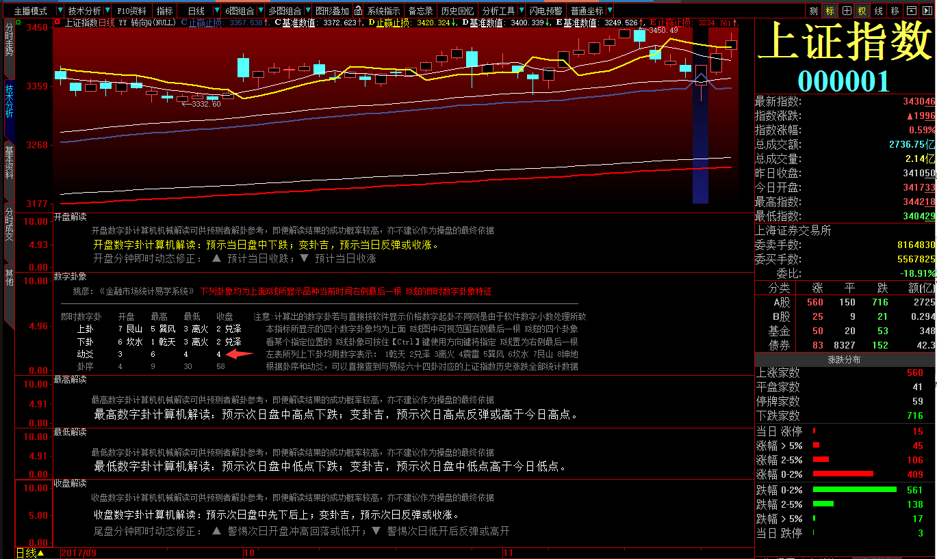937x559 pixels.
Task: Open the 备忘录 memo button
Action: click(x=421, y=11)
